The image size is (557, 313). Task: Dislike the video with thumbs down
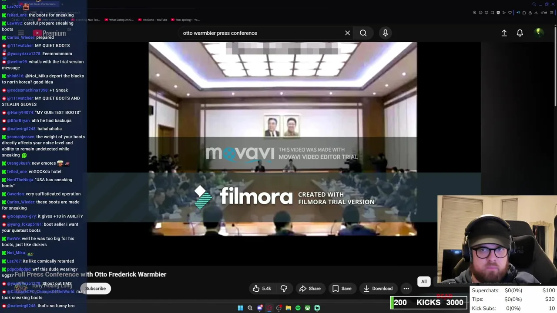(x=284, y=289)
